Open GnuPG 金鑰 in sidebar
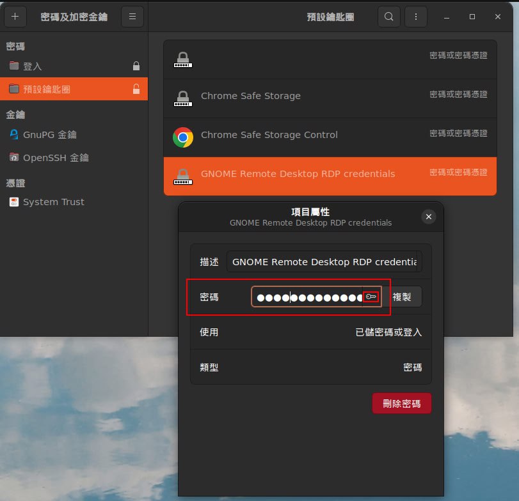Image resolution: width=519 pixels, height=501 pixels. pos(74,135)
